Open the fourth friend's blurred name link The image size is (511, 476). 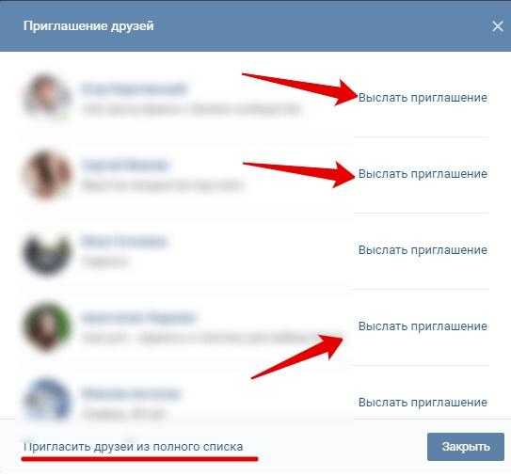(x=138, y=317)
